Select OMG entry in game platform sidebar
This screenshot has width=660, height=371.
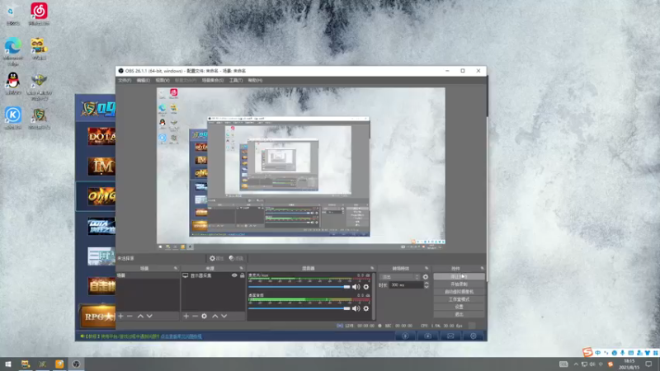click(101, 197)
